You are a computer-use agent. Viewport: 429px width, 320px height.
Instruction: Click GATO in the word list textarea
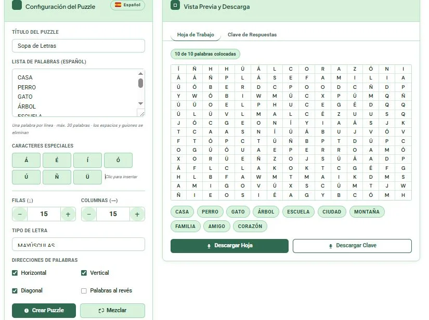[25, 97]
